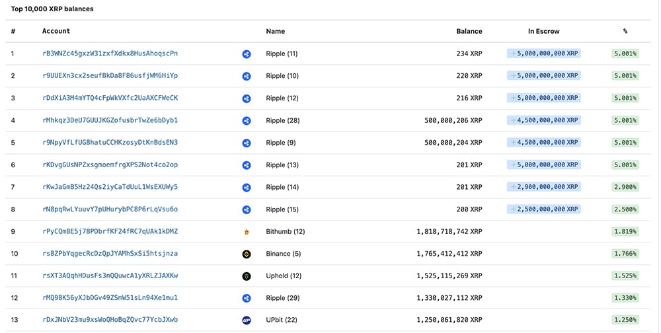Click the Top 10,000 XRP balances heading

52,9
